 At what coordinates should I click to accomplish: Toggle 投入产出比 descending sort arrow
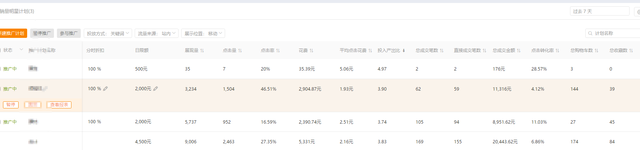tap(404, 50)
